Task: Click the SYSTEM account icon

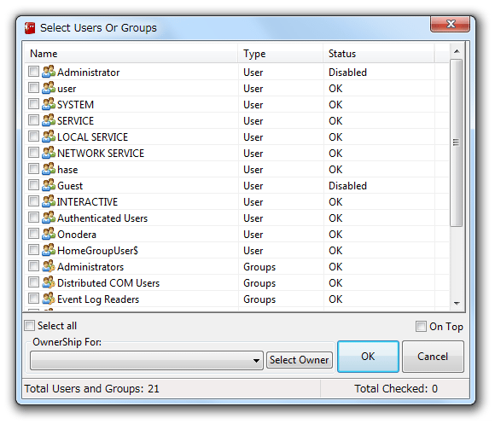Action: click(x=49, y=104)
